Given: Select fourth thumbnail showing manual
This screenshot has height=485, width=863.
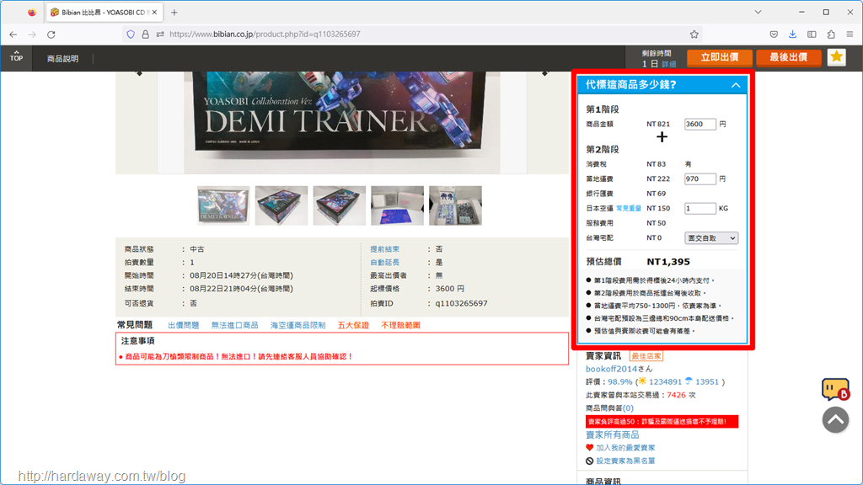Looking at the screenshot, I should pos(398,205).
